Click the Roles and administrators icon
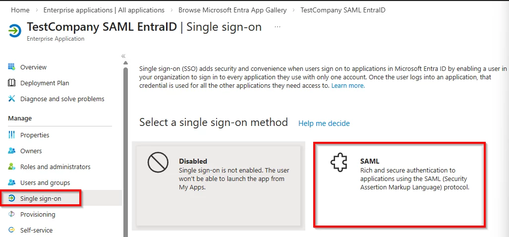Screen dimensions: 509x237 pyautogui.click(x=12, y=167)
